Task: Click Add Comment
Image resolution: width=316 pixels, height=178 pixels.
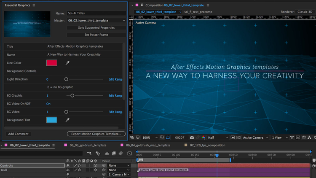Action: pyautogui.click(x=19, y=134)
